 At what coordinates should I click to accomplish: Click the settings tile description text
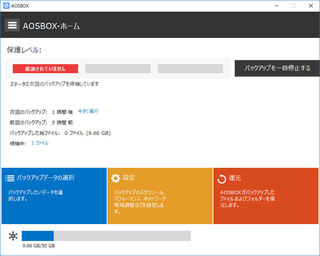(x=140, y=202)
